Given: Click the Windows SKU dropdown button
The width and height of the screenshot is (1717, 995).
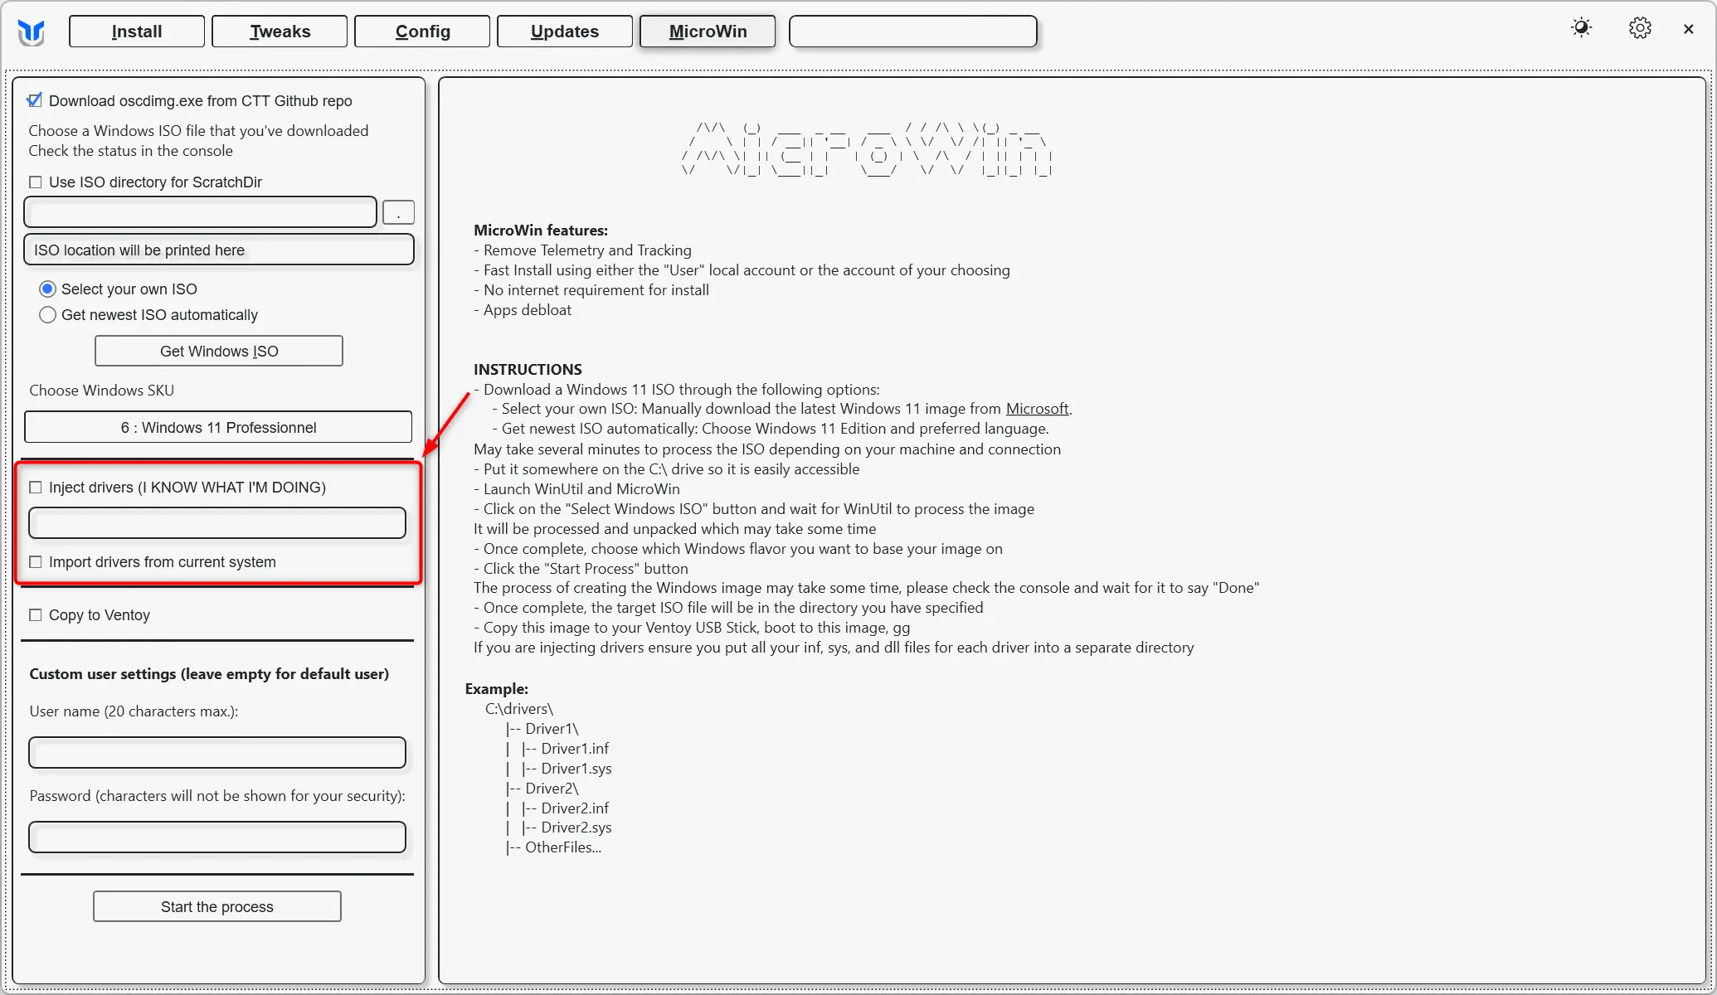Looking at the screenshot, I should (x=218, y=426).
